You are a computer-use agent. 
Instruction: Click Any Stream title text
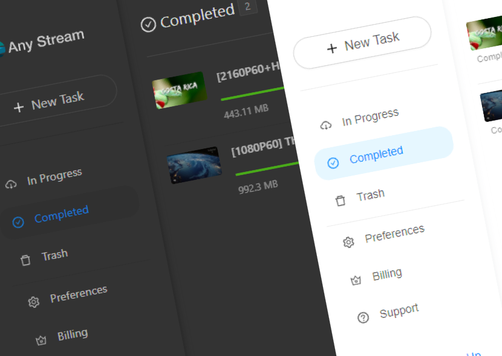coord(46,41)
